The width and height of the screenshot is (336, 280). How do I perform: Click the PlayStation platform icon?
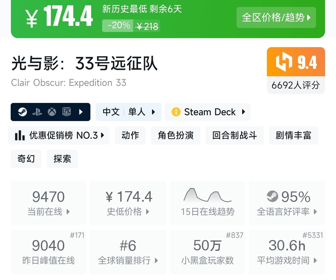pyautogui.click(x=37, y=112)
